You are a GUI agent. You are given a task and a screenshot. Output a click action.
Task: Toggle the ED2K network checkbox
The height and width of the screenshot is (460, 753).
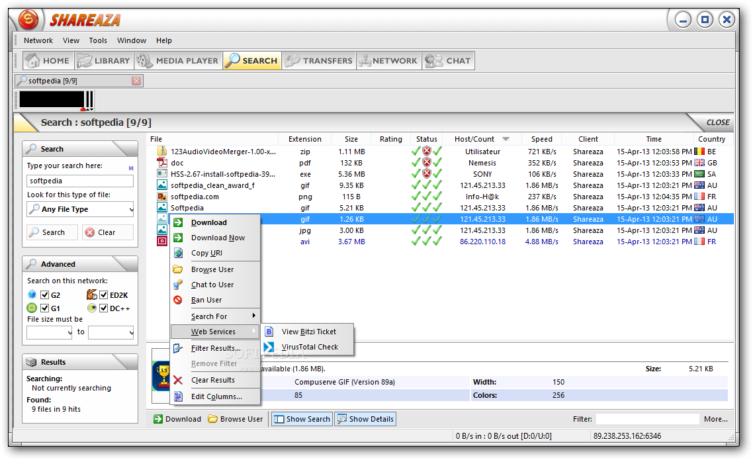[x=103, y=295]
